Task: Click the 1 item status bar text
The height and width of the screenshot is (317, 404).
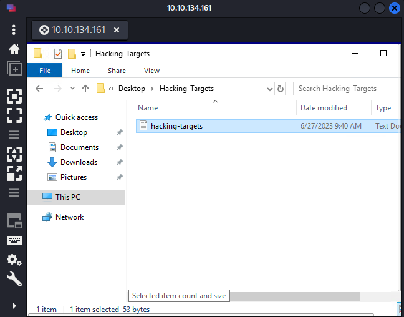Action: coord(46,310)
